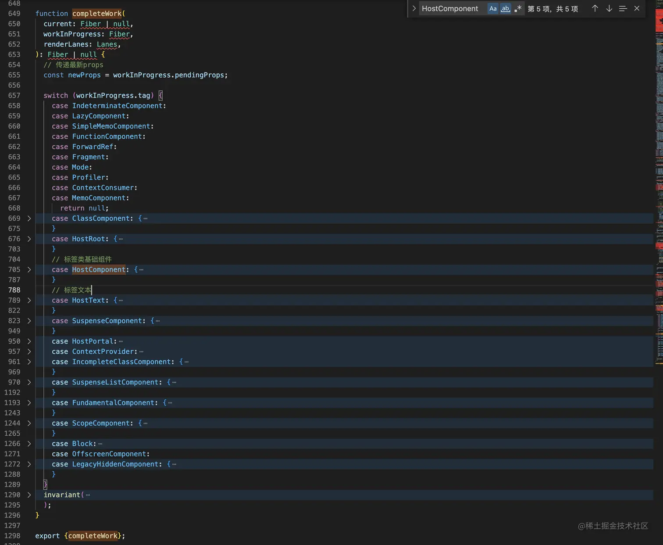Screen dimensions: 663x545
Task: Click completeWork in function declaration
Action: point(97,14)
